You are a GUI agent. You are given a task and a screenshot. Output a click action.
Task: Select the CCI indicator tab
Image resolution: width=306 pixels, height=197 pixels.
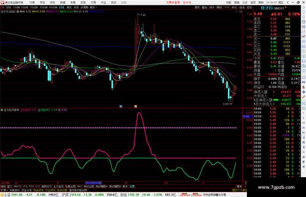pyautogui.click(x=38, y=186)
